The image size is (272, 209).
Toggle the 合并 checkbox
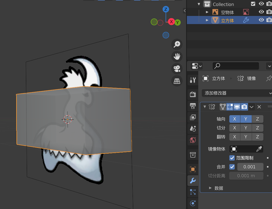pyautogui.click(x=232, y=167)
